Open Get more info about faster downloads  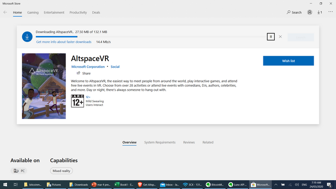(x=63, y=42)
